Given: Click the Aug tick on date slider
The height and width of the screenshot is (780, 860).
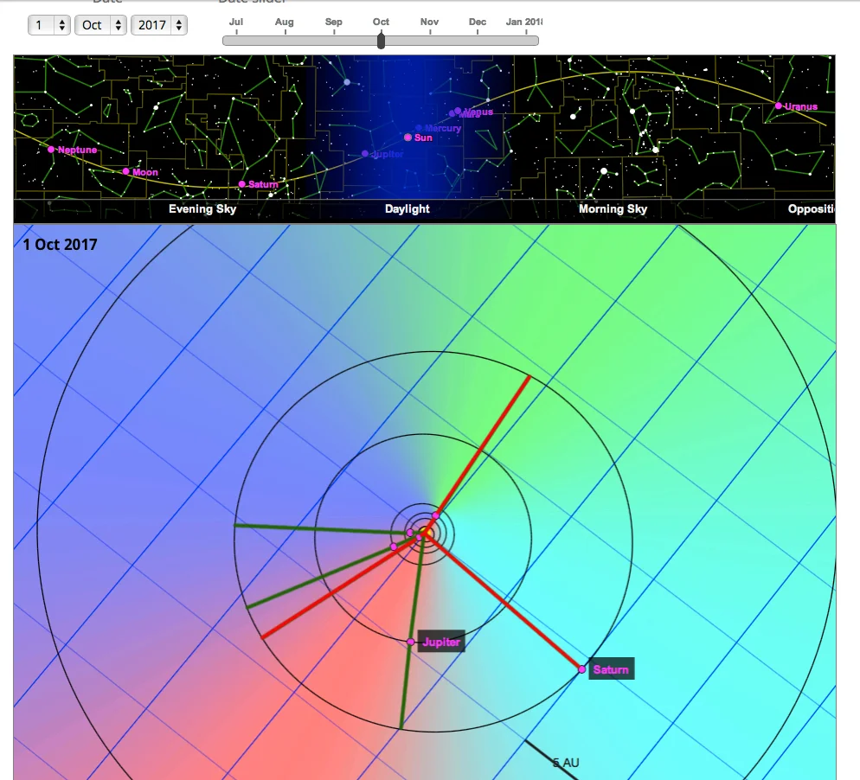Looking at the screenshot, I should tap(286, 32).
